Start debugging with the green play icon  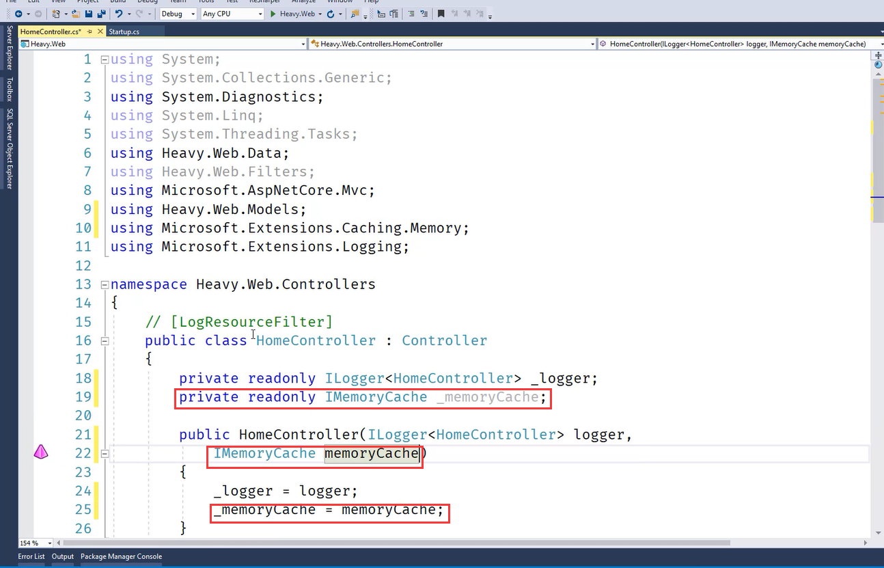pos(274,14)
